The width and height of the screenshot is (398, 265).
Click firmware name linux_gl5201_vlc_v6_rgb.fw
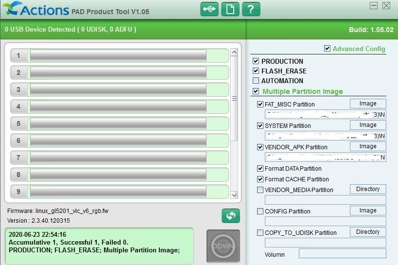point(72,211)
